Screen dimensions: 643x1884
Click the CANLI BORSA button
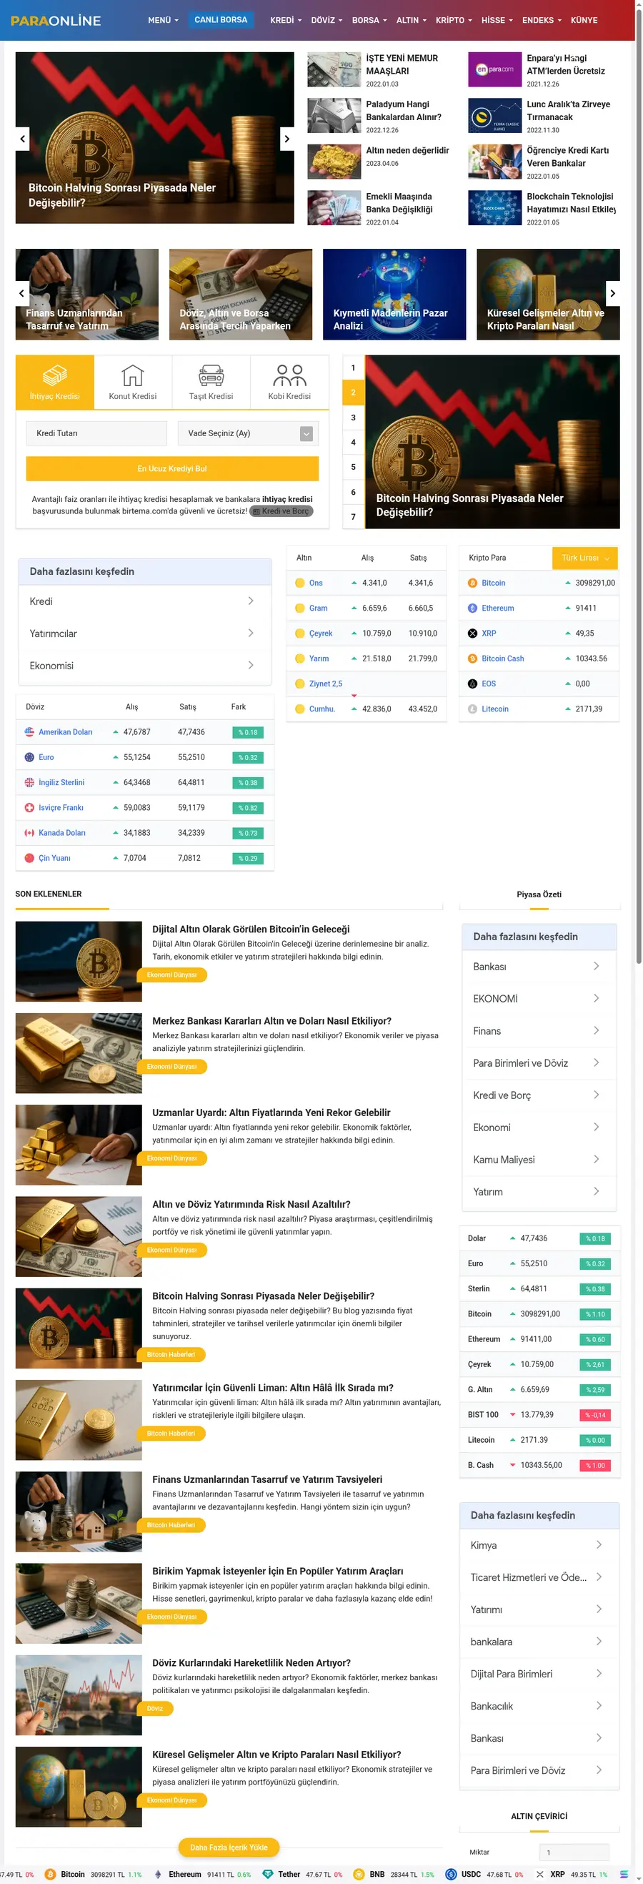point(221,20)
